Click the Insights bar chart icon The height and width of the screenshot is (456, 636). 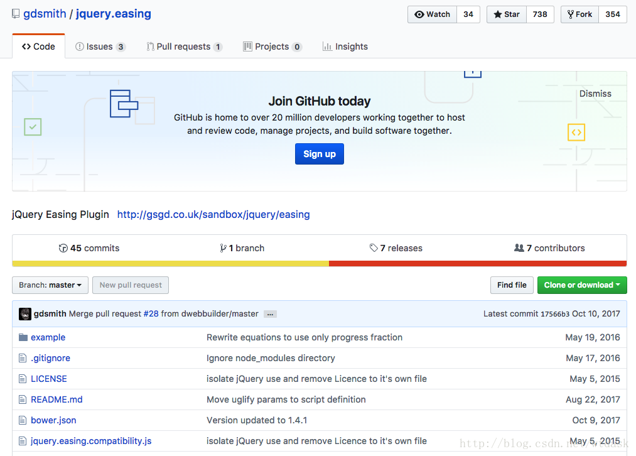tap(327, 46)
